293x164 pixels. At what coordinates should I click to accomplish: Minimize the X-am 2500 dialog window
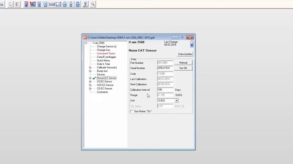(x=175, y=37)
